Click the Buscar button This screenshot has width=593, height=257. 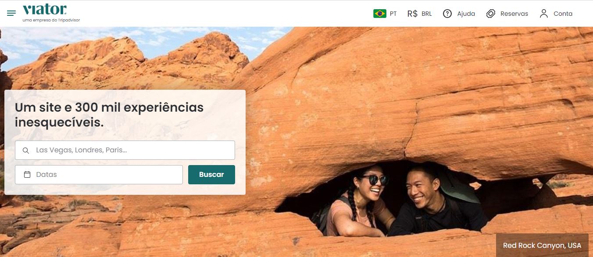211,175
